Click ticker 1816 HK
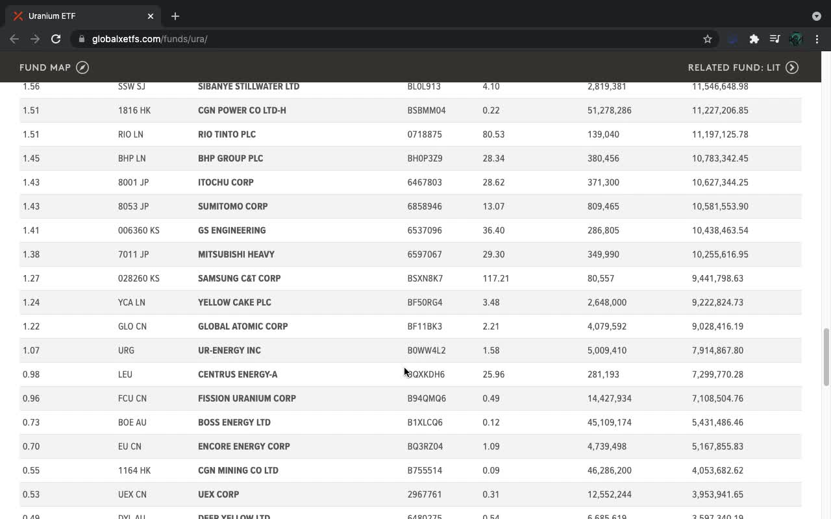This screenshot has width=831, height=519. coord(134,110)
